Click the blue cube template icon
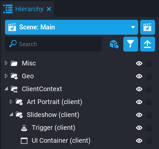This screenshot has width=159, height=149. click(114, 44)
